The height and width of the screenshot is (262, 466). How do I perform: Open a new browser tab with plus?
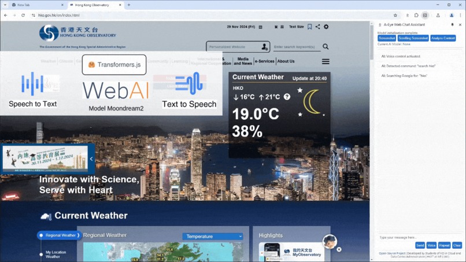click(129, 5)
